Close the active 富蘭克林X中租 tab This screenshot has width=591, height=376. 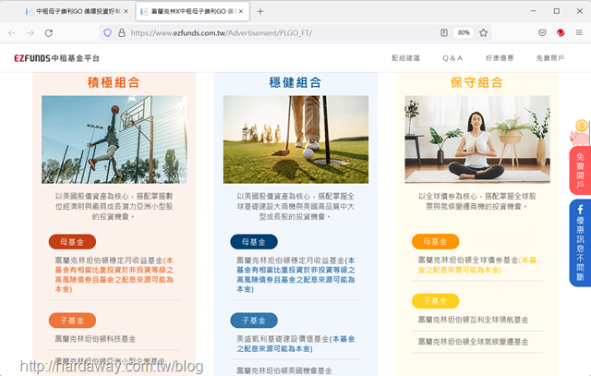[x=241, y=11]
